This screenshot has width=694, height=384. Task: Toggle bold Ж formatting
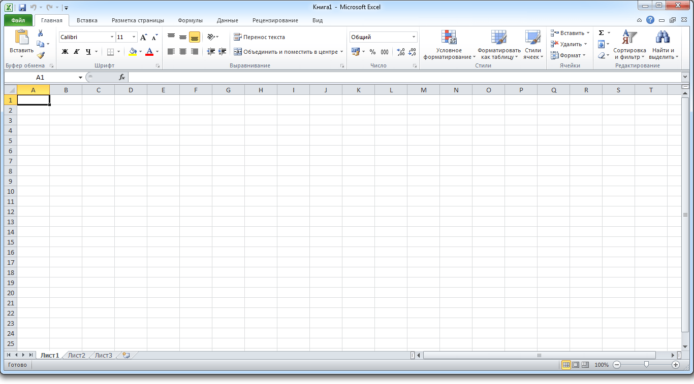tap(65, 52)
